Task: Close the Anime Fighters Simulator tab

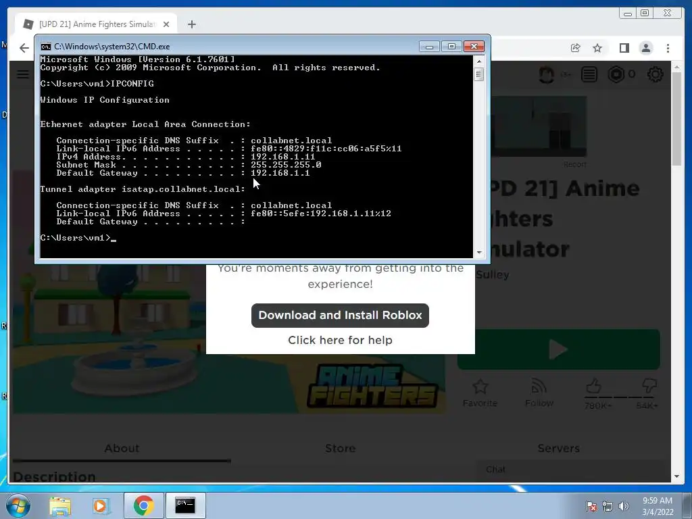Action: tap(166, 24)
